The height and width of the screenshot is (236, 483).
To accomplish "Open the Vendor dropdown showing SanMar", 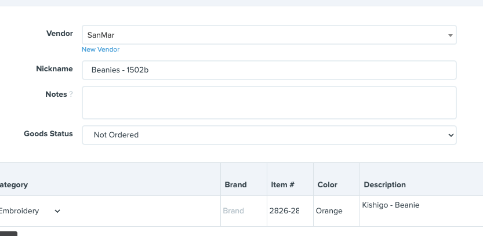I will (x=268, y=35).
